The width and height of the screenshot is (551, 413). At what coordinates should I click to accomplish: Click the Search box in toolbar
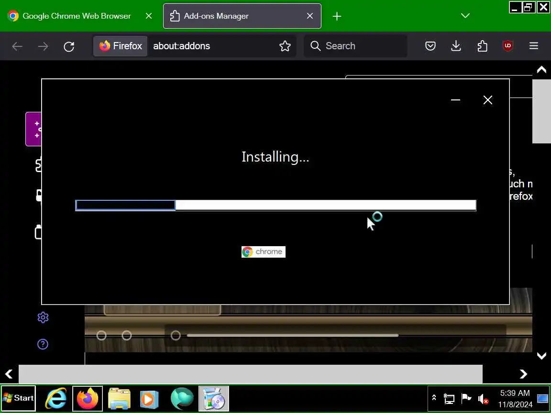pyautogui.click(x=355, y=46)
